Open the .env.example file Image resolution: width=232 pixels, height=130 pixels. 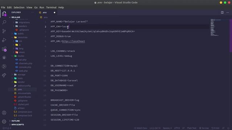point(24,93)
